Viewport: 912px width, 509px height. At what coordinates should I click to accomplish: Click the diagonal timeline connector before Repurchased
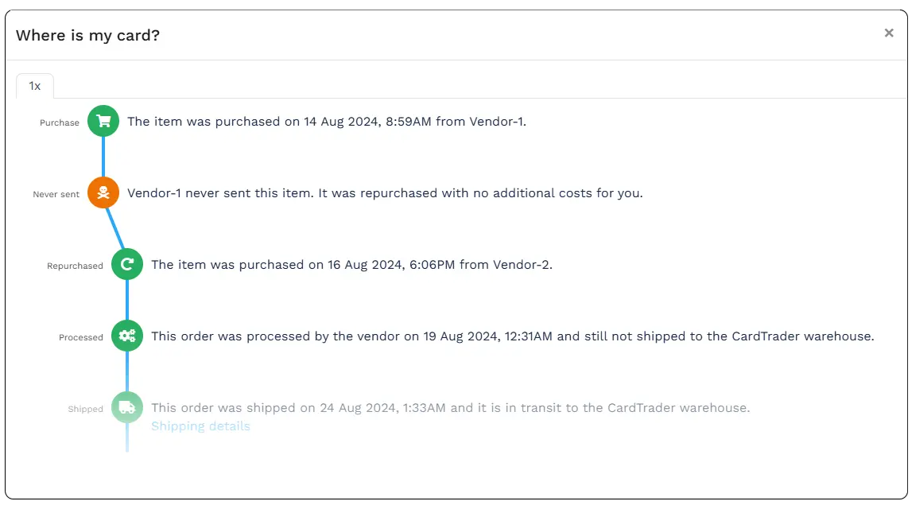[x=115, y=228]
